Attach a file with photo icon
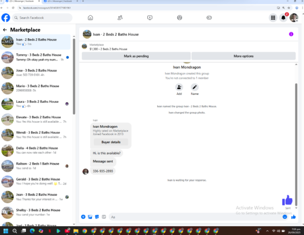 pos(90,217)
